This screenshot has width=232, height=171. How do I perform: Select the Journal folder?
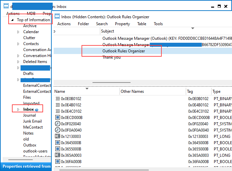point(29,115)
